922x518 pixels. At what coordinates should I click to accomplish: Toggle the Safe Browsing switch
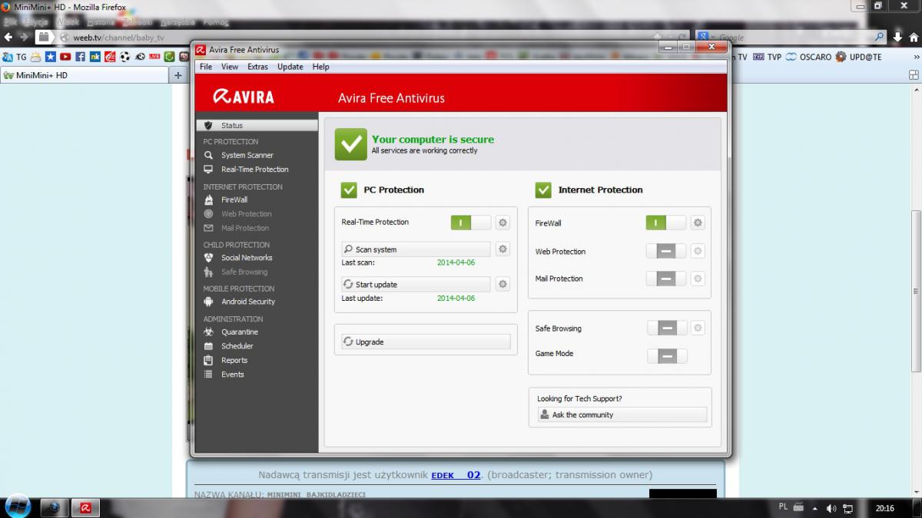[666, 328]
